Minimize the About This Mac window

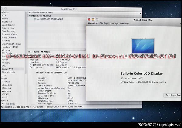coord(93,19)
